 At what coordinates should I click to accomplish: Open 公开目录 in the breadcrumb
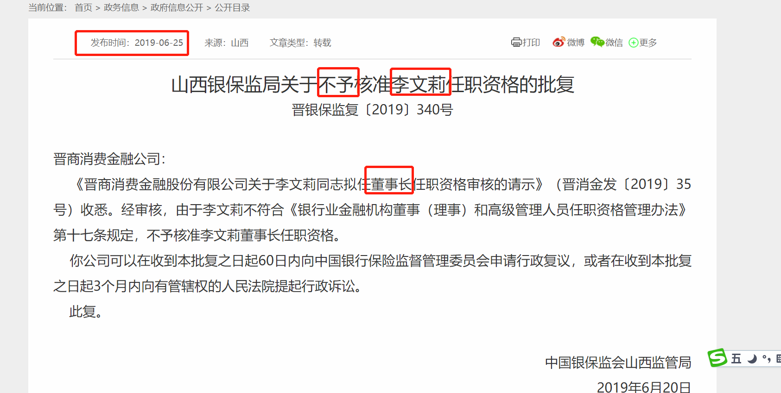232,7
